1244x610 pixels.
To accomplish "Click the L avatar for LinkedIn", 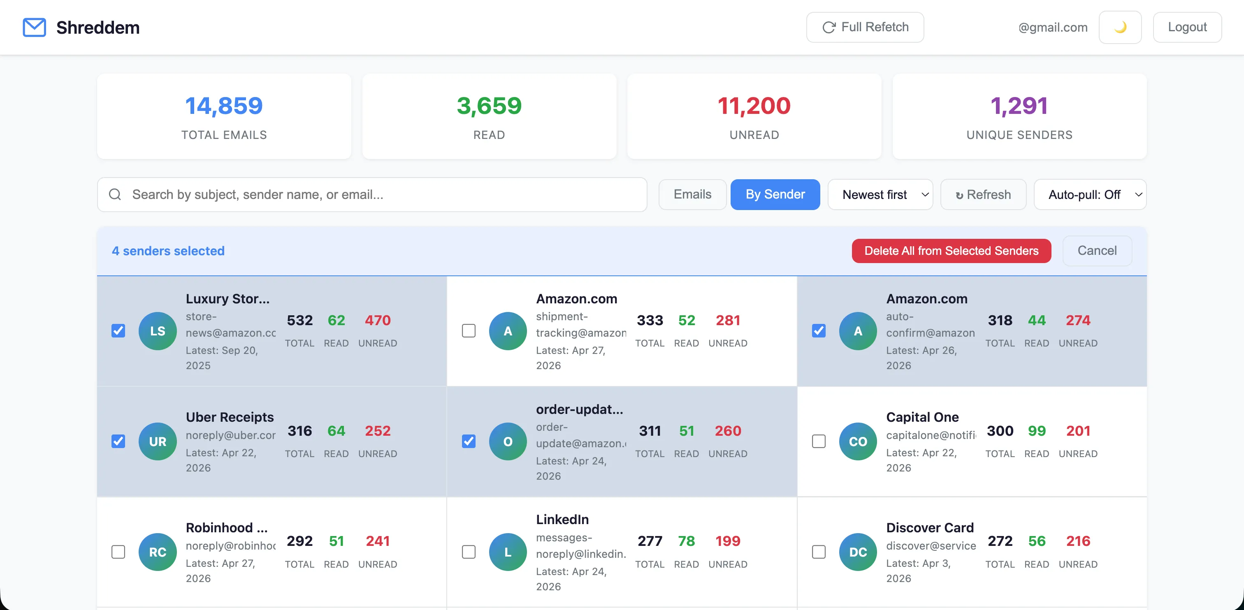I will (508, 552).
